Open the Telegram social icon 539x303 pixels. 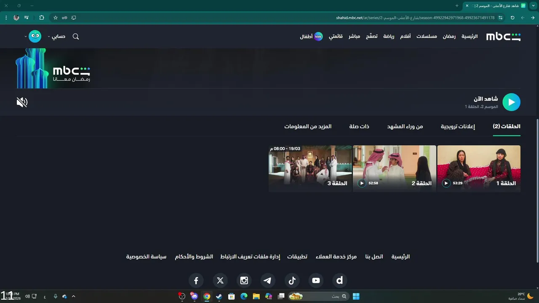coord(267,280)
